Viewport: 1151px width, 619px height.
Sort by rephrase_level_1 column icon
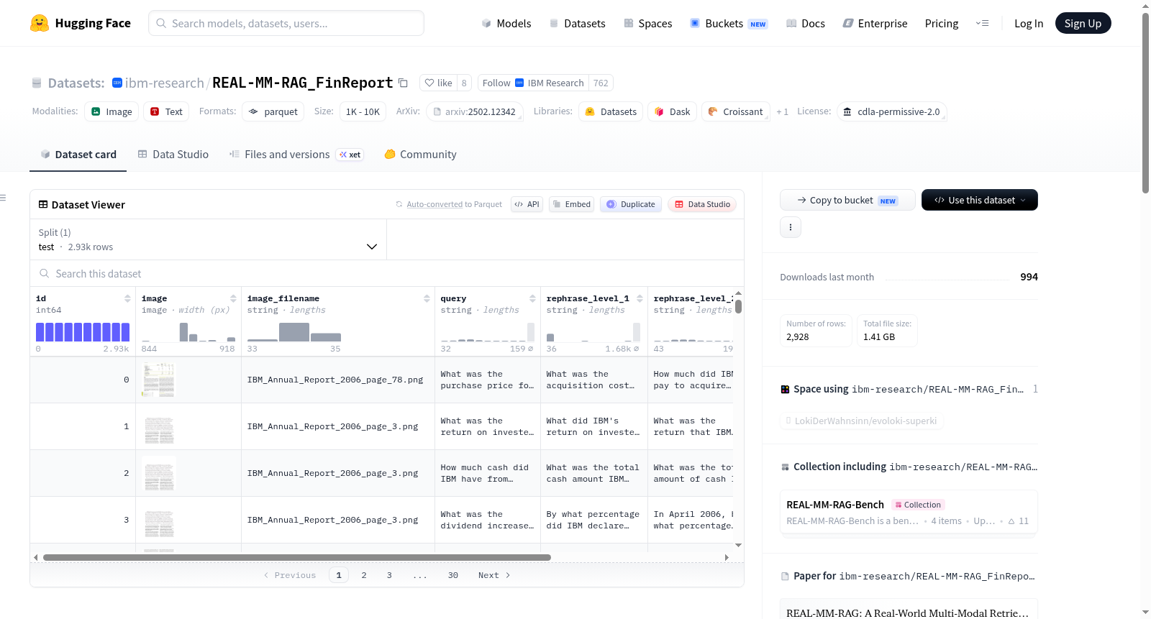[x=640, y=298]
